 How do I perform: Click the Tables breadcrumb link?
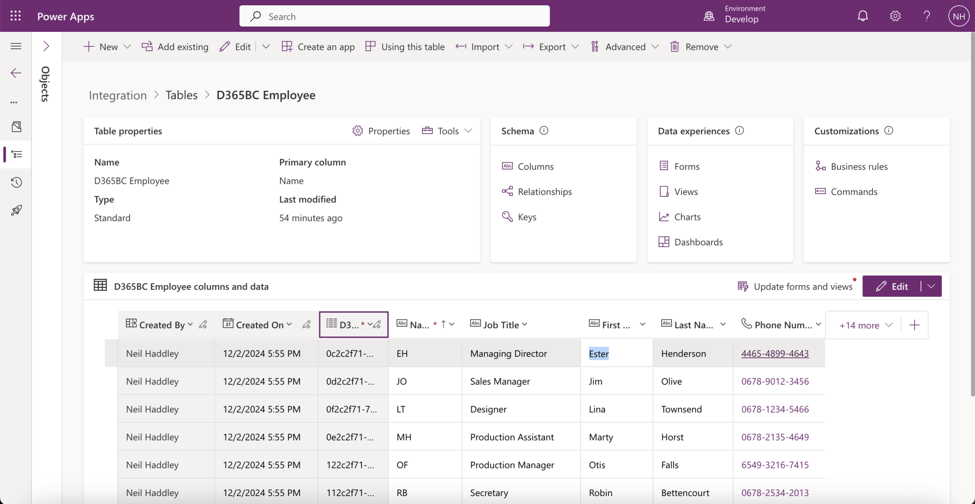pyautogui.click(x=181, y=95)
